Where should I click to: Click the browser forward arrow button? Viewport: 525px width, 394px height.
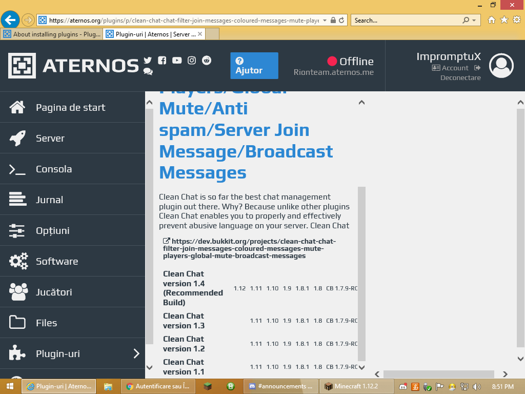[x=28, y=21]
